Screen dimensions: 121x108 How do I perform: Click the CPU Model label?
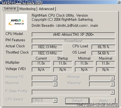tap(14, 34)
